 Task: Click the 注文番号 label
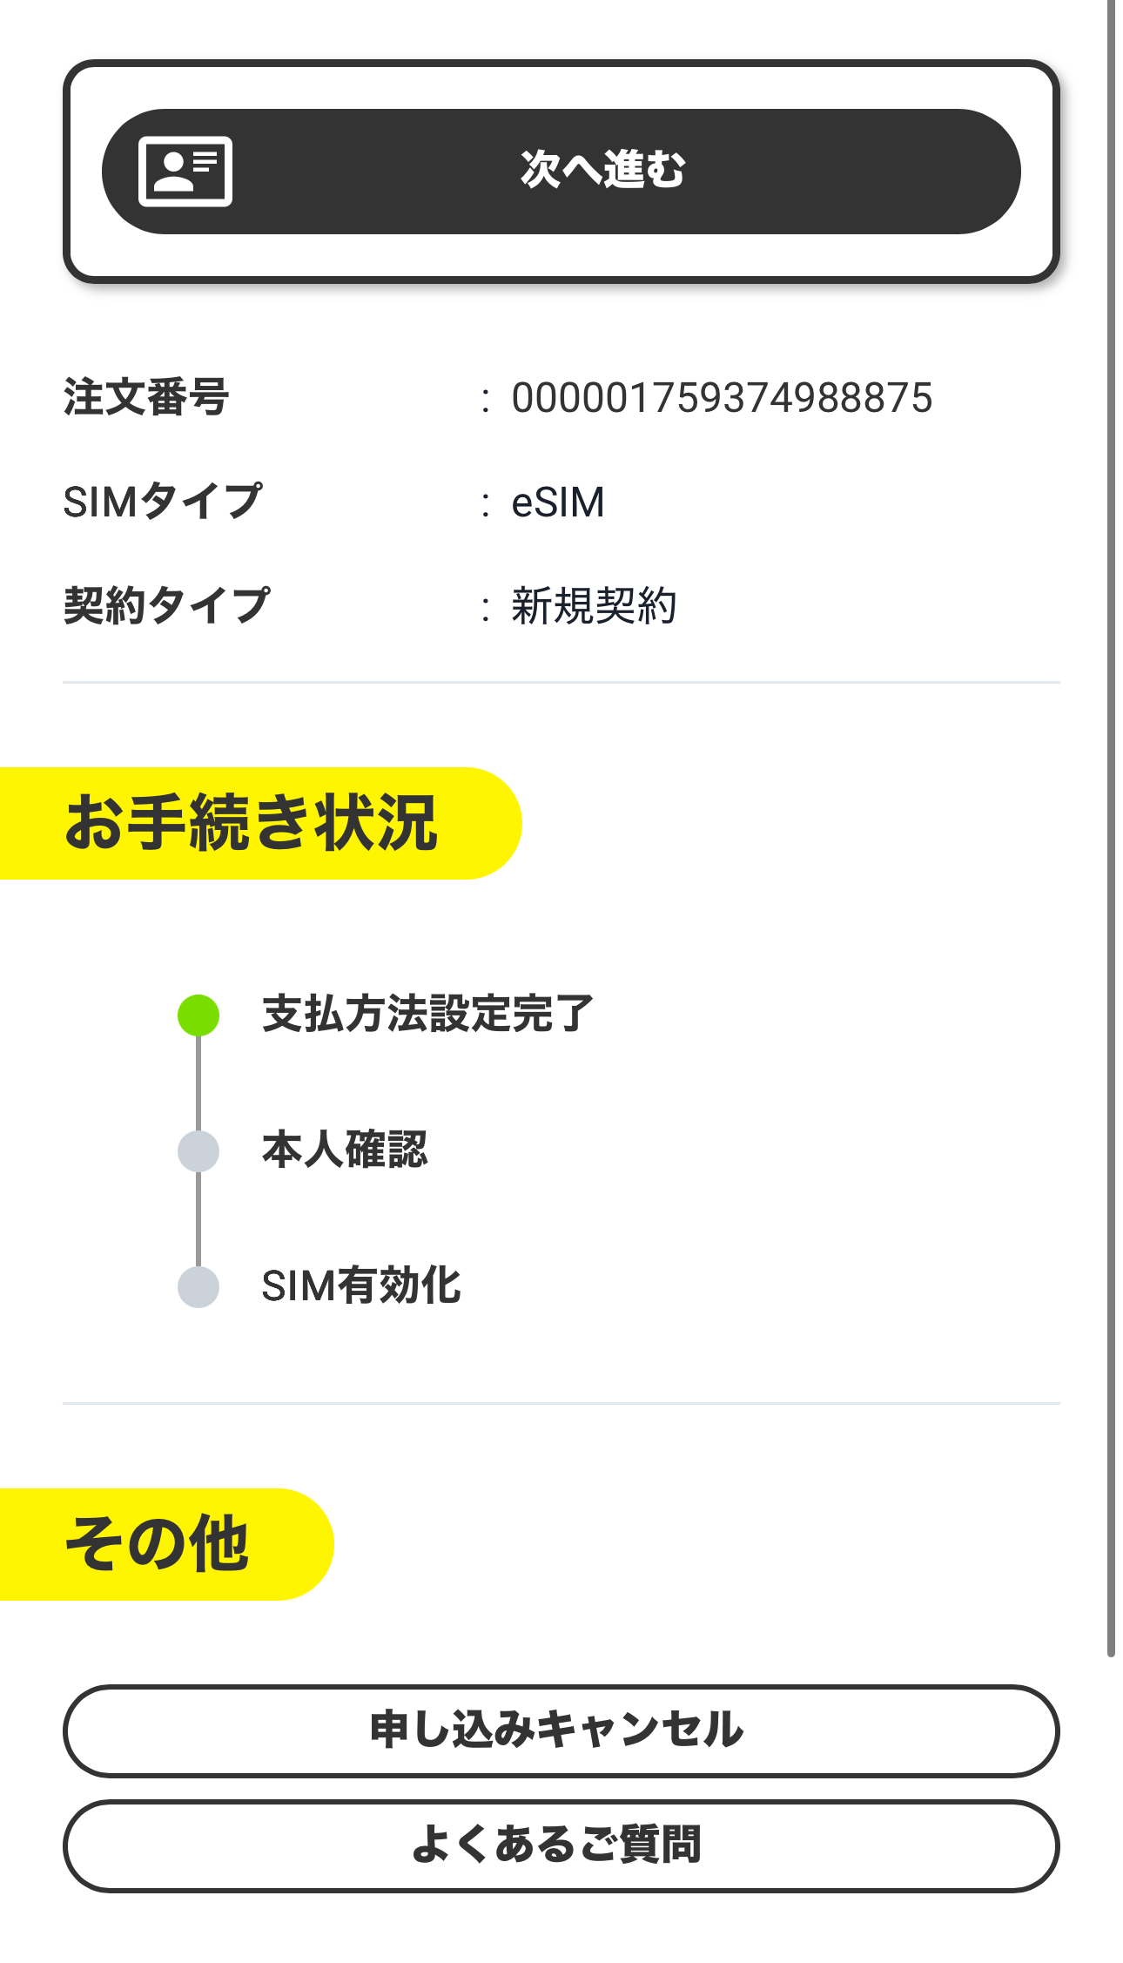pyautogui.click(x=146, y=398)
